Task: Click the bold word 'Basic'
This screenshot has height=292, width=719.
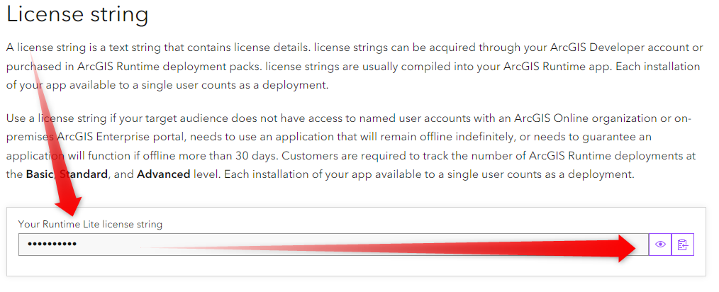Action: [40, 174]
